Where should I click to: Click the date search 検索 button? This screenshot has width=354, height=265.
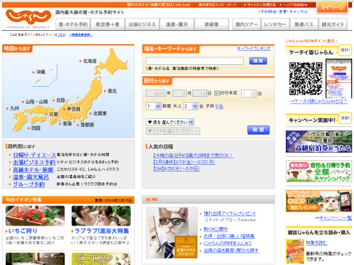coord(258,130)
